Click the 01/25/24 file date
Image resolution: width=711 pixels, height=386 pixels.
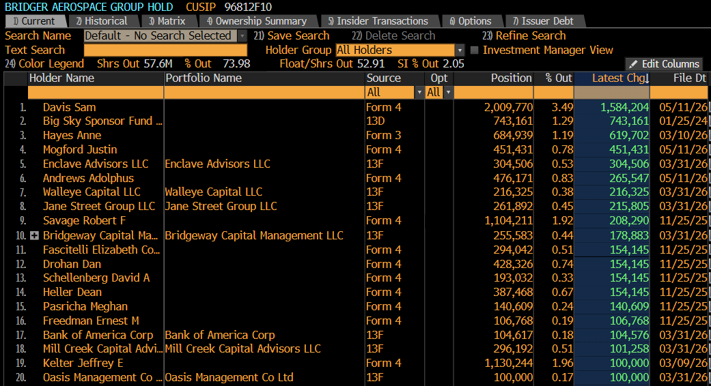684,121
